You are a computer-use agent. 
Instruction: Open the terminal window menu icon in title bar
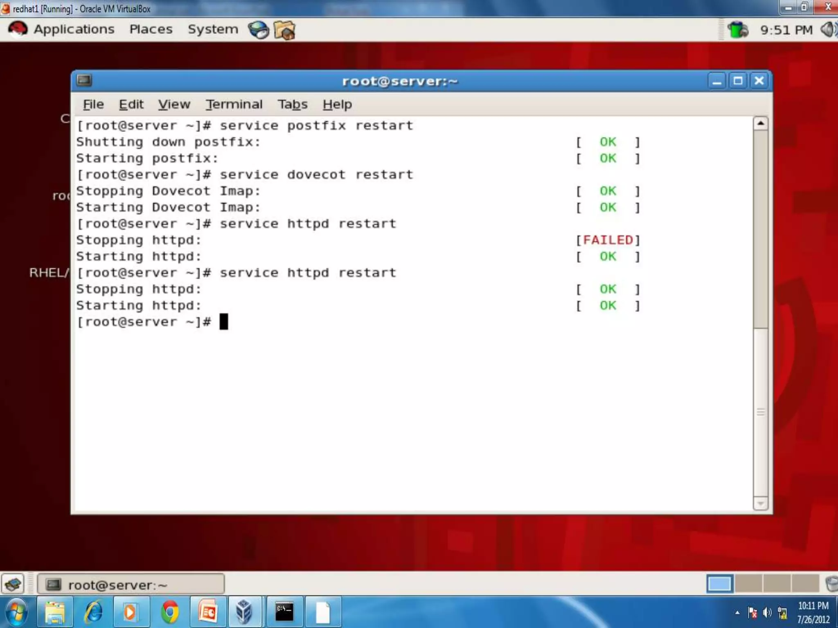tap(84, 80)
